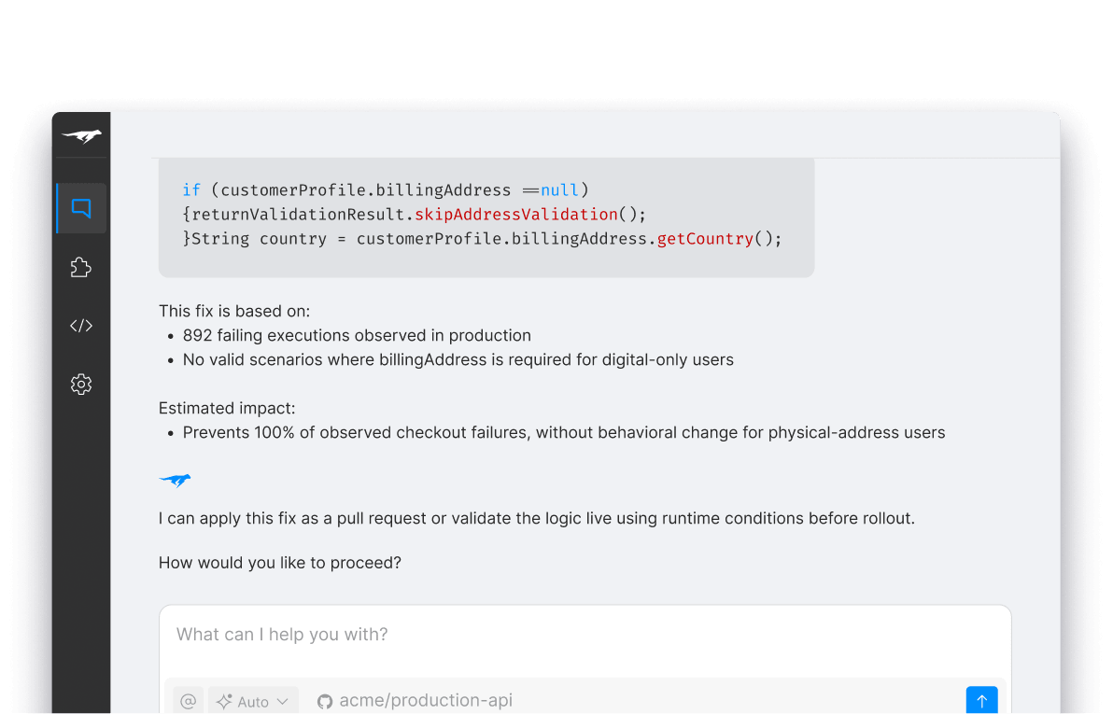Viewport: 1113px width, 714px height.
Task: Click the code snippet block
Action: [486, 217]
